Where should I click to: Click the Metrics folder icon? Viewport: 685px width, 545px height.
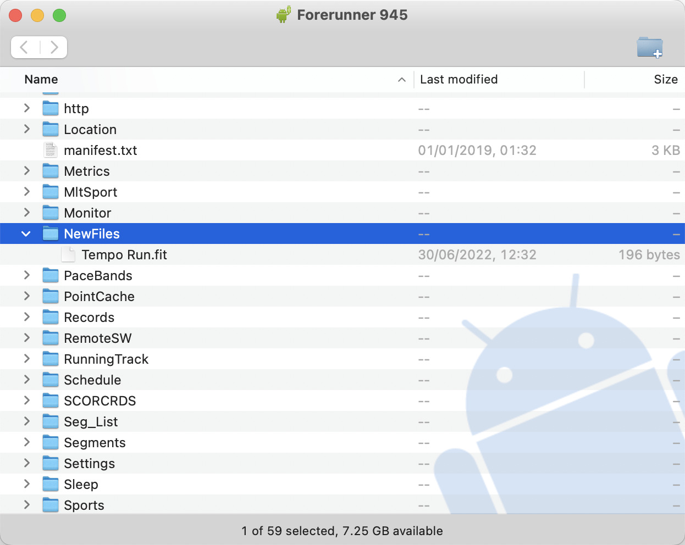(x=51, y=171)
